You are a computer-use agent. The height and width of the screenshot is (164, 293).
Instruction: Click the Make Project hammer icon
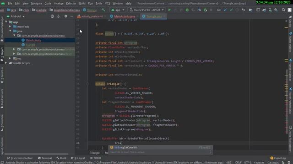103,10
